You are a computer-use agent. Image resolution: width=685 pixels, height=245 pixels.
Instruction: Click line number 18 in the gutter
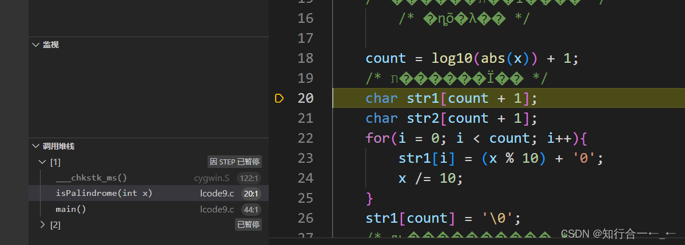point(305,58)
